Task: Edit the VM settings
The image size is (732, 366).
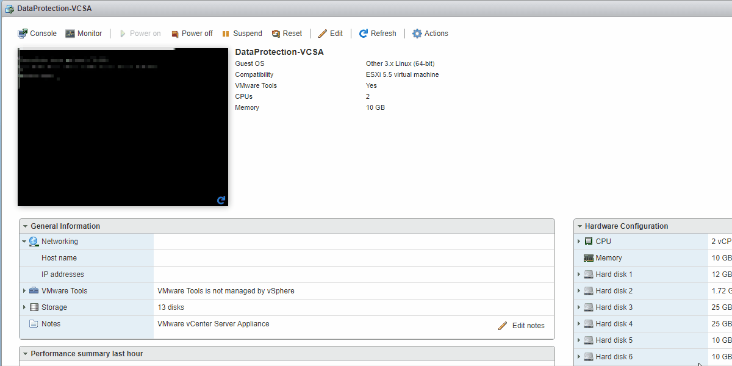Action: (331, 34)
